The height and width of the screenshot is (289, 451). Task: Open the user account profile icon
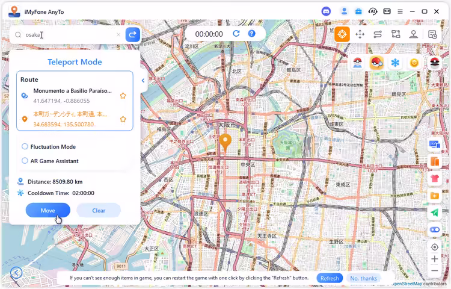(344, 11)
